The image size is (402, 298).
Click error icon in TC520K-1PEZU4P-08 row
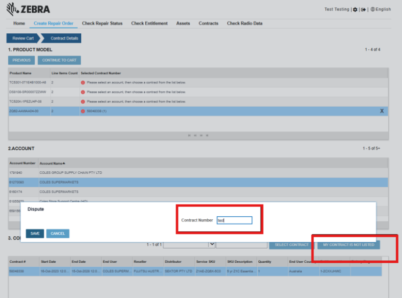[83, 102]
